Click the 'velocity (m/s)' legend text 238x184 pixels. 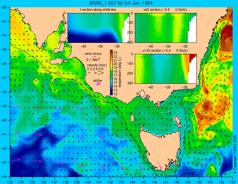click(97, 65)
